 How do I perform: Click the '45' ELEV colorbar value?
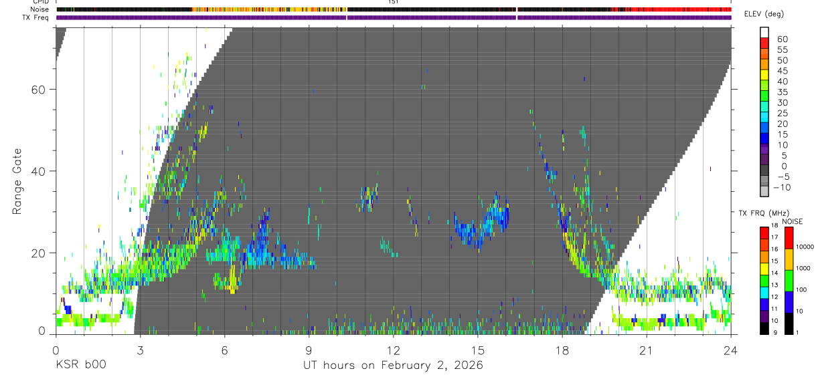click(x=783, y=71)
